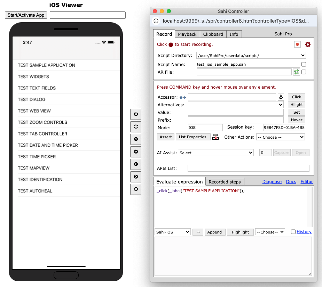This screenshot has height=287, width=322.
Task: Expand the Other Actions dropdown
Action: [280, 137]
